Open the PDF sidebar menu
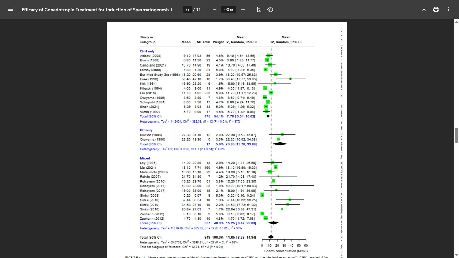 pyautogui.click(x=10, y=9)
